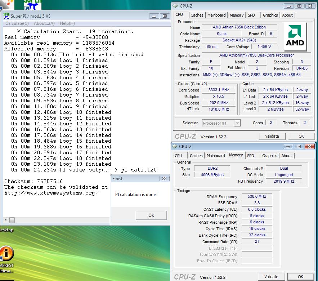
Task: Close the Finish dialog with X
Action: coord(164,179)
